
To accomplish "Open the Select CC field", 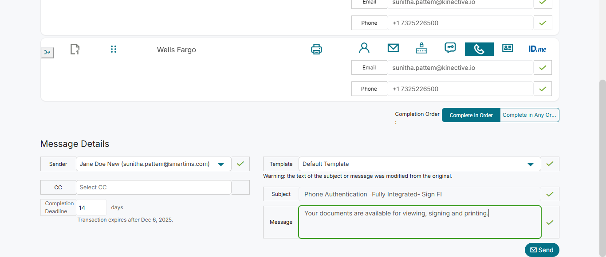I will point(153,188).
